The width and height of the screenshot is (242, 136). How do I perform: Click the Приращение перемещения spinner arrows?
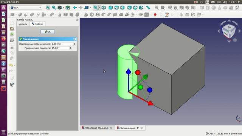point(74,44)
